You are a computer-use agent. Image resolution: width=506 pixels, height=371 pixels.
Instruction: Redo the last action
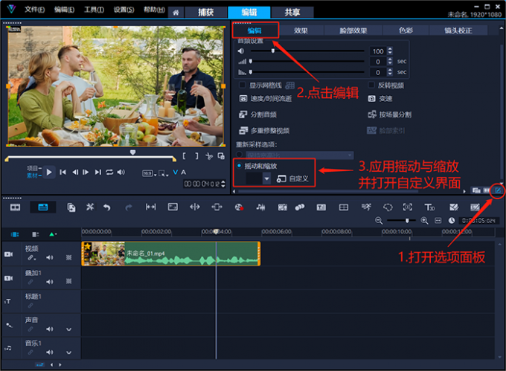click(129, 207)
